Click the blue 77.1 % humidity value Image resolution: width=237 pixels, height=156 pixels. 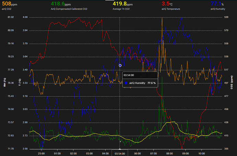click(217, 4)
